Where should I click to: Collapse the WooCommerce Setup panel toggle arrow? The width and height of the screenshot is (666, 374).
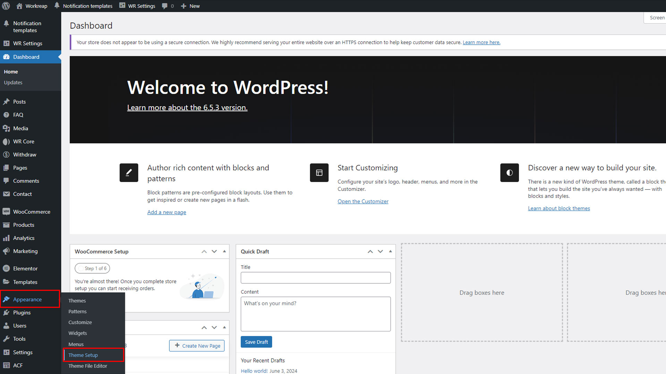224,251
